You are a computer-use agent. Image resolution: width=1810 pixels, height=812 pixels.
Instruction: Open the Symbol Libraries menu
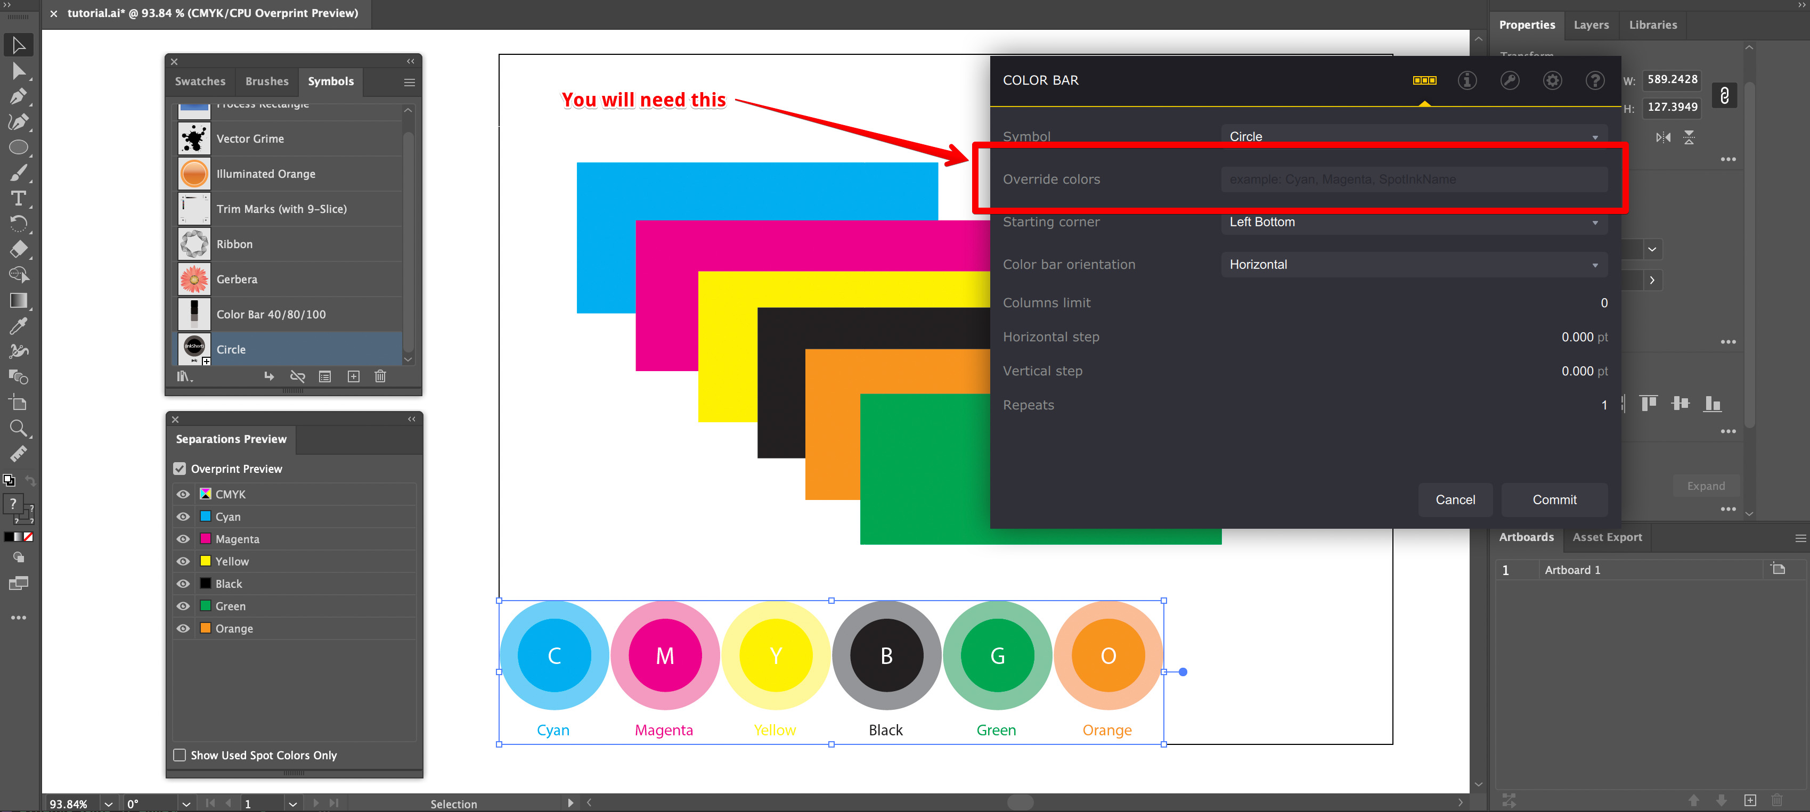(183, 376)
